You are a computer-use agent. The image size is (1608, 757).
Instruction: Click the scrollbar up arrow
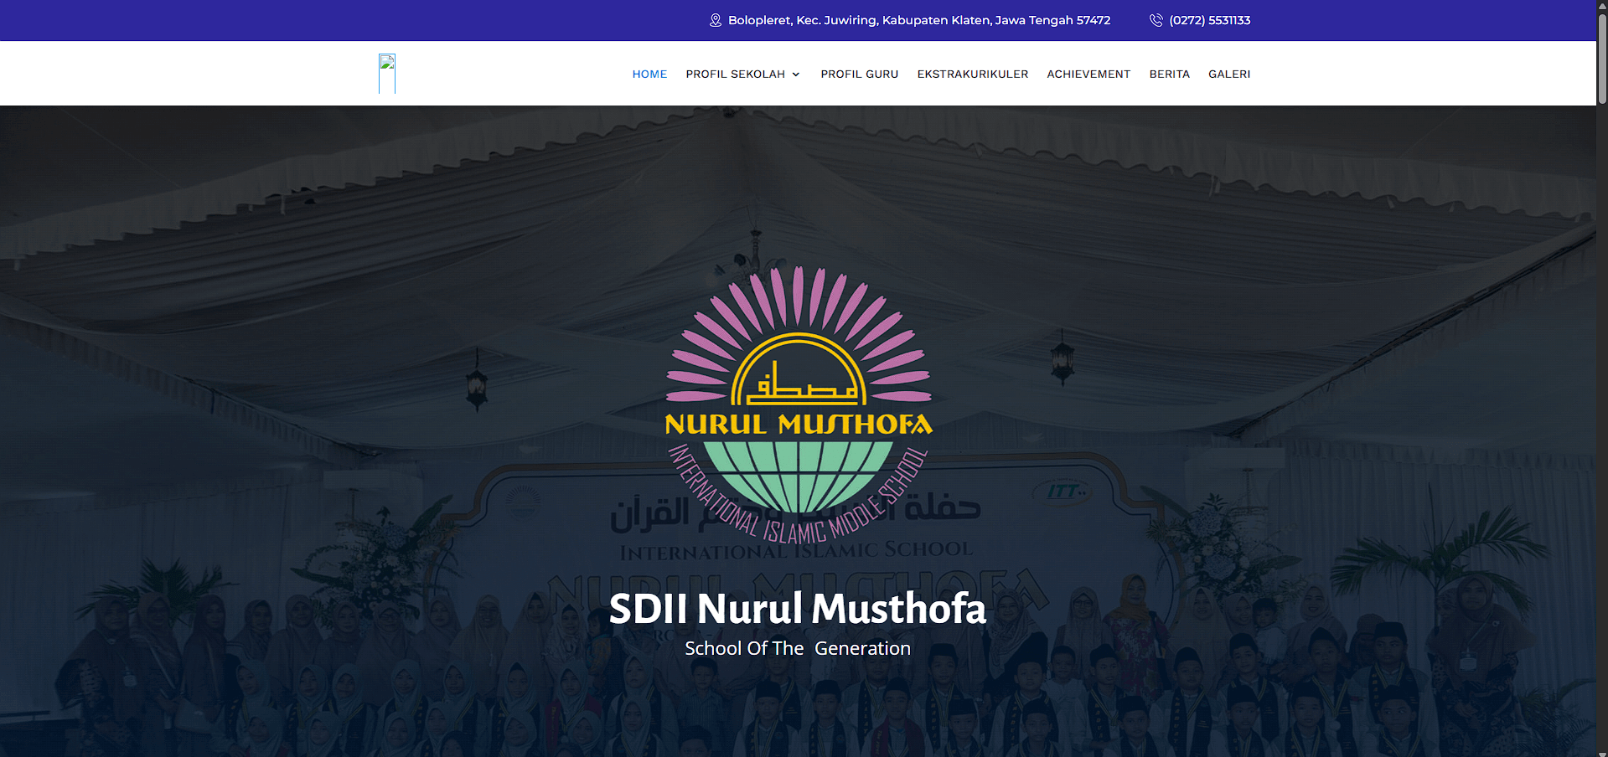click(x=1601, y=5)
